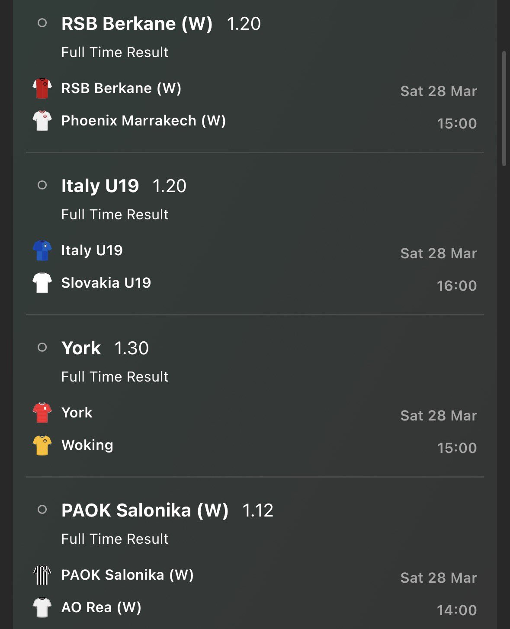The height and width of the screenshot is (629, 510).
Task: Open the Phoenix Marrakech (W) team name
Action: (x=143, y=121)
